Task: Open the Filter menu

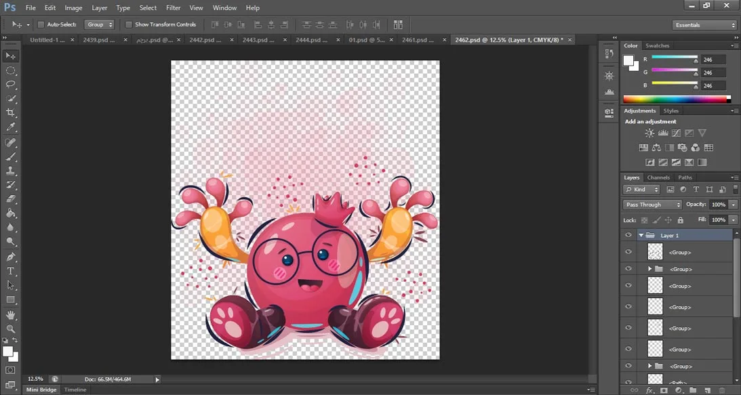Action: tap(174, 7)
